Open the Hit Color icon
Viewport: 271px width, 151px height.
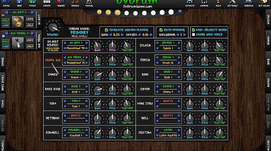point(264,3)
